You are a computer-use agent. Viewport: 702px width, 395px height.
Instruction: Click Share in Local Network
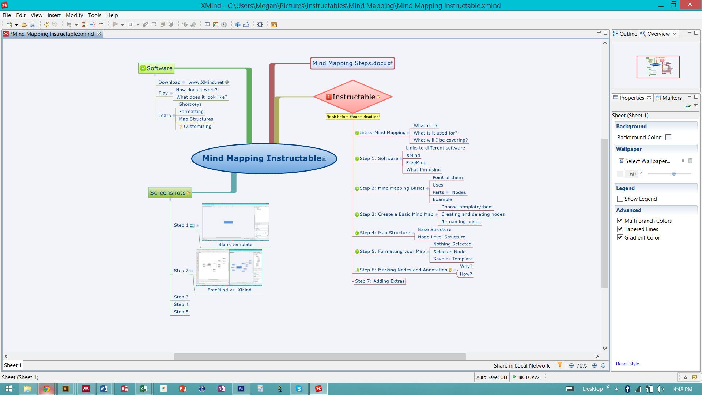tap(521, 365)
